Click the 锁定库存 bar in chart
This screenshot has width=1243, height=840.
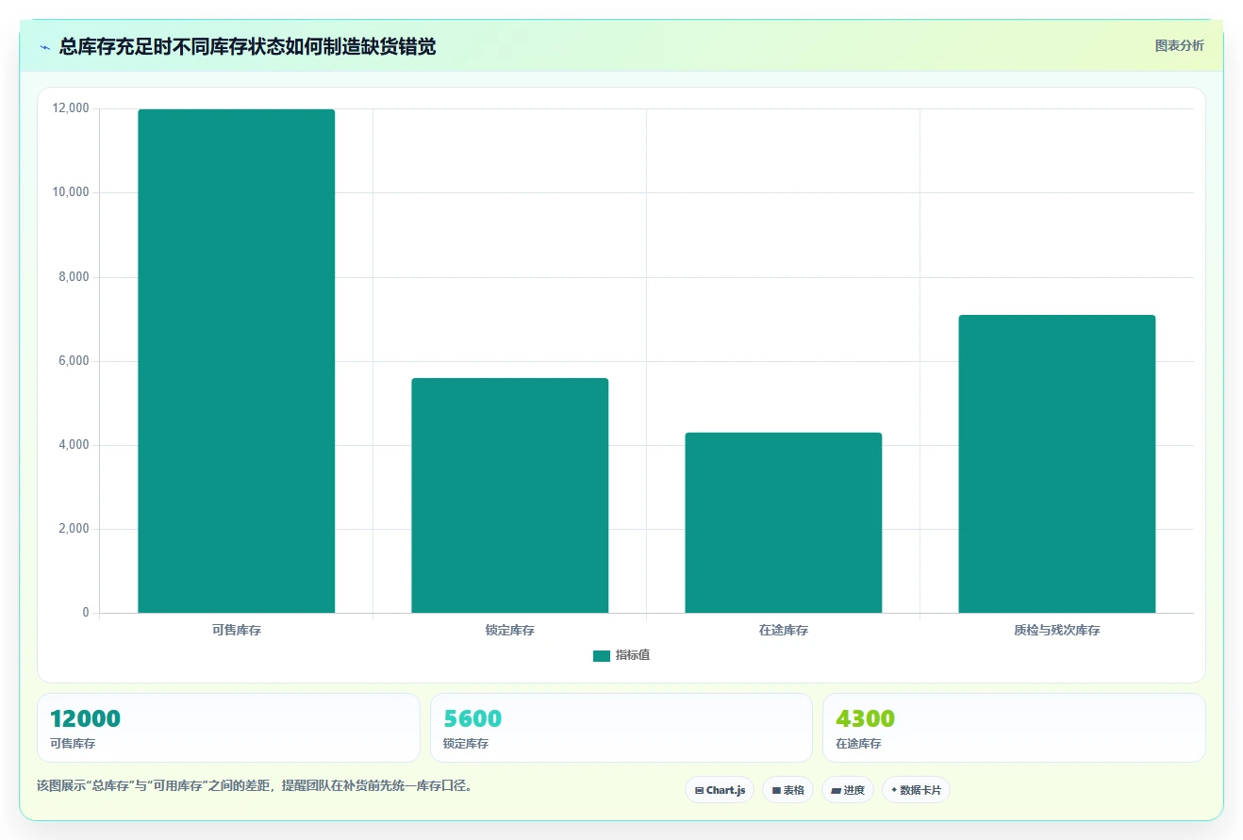(x=509, y=495)
